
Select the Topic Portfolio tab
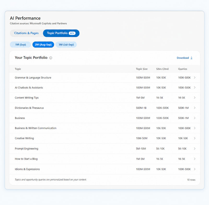click(x=61, y=33)
